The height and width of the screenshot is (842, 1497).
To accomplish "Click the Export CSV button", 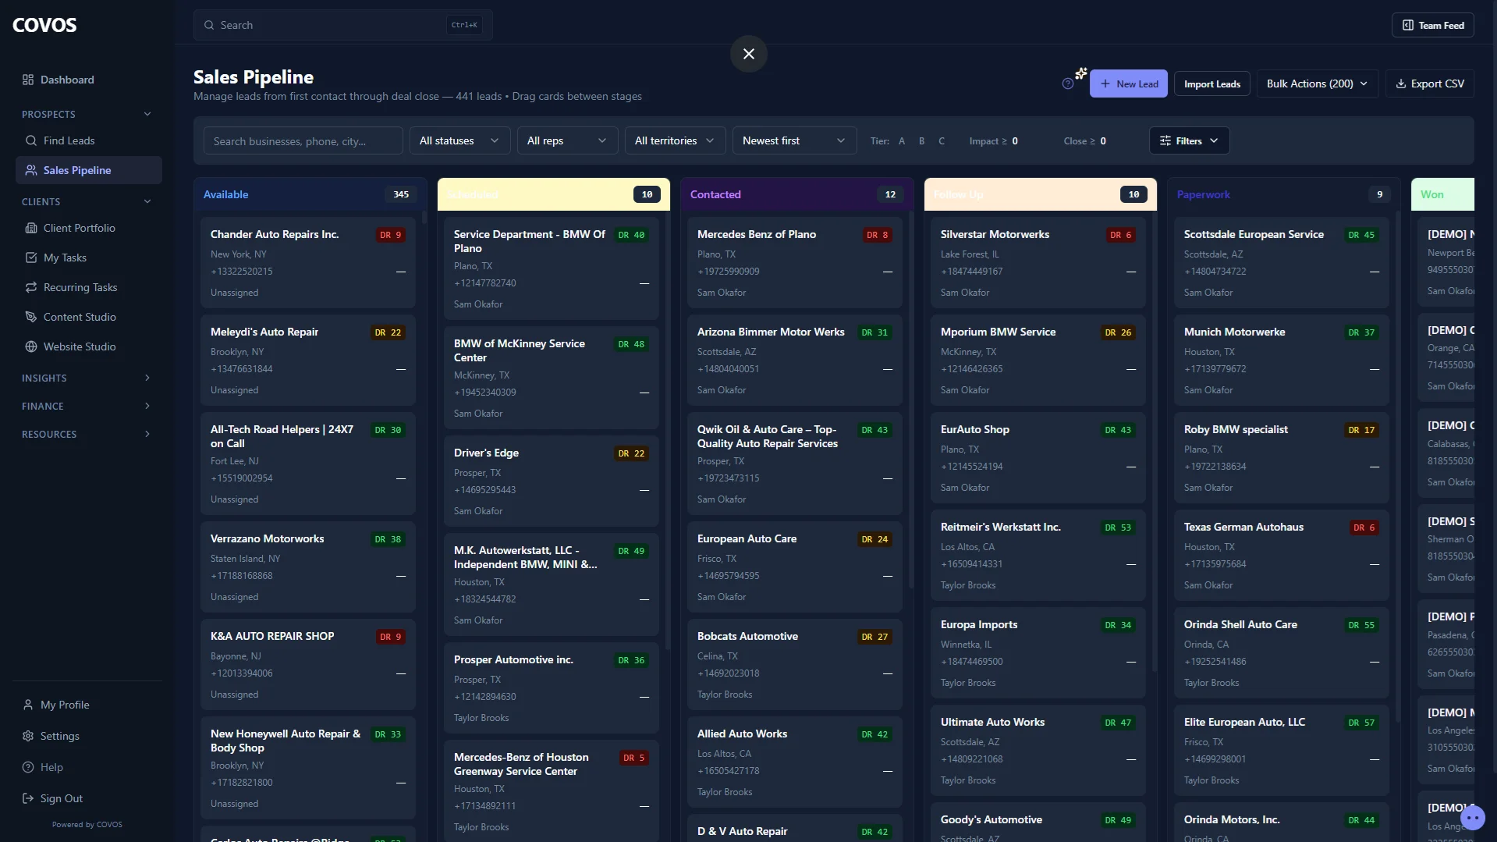I will pyautogui.click(x=1429, y=83).
